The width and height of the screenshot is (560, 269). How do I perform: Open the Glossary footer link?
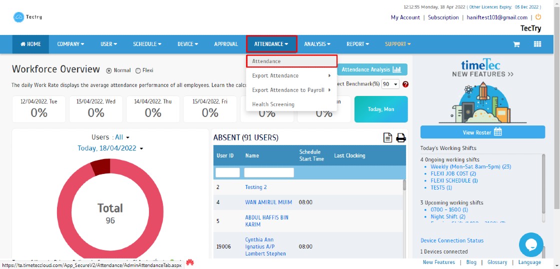(x=497, y=262)
